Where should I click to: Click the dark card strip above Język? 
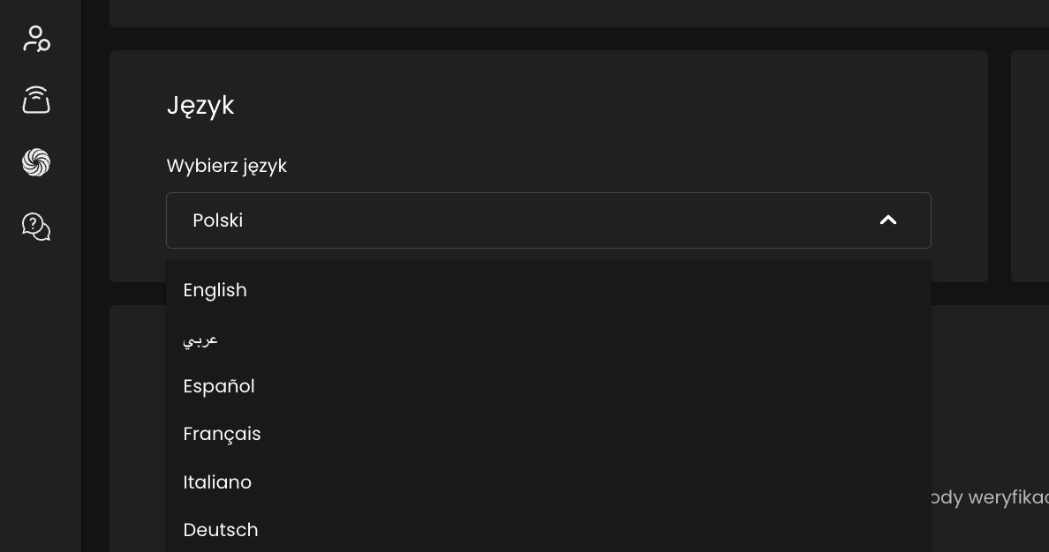click(x=578, y=13)
